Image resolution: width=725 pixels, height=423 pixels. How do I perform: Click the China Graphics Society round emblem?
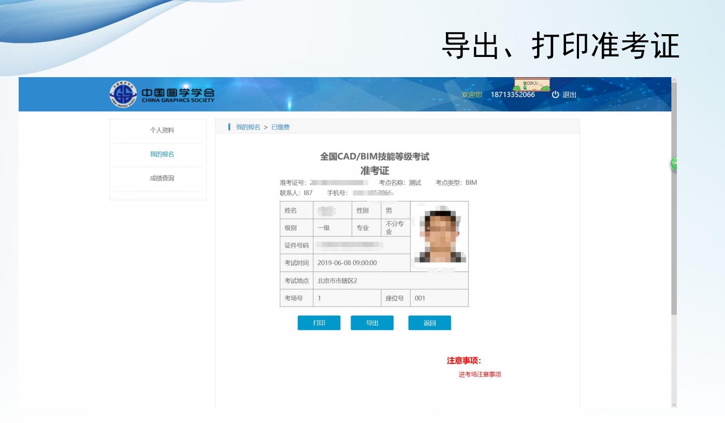point(123,94)
